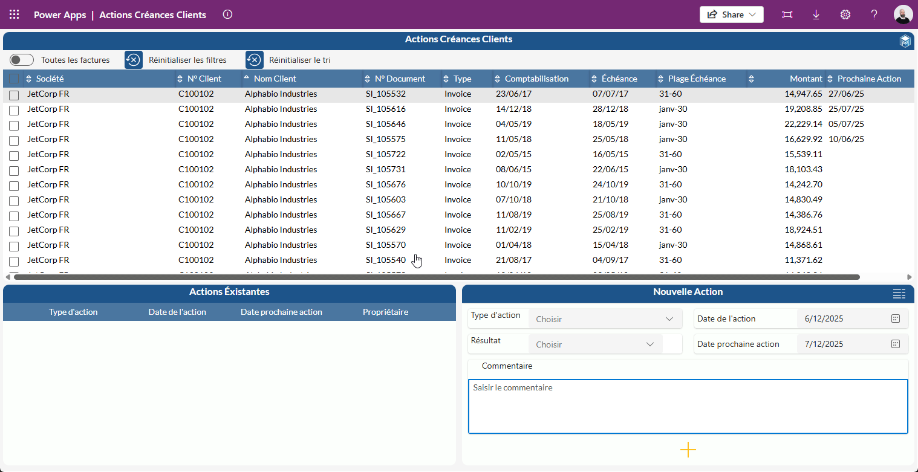Sort by N° Document column
Viewport: 918px width, 472px height.
(x=367, y=79)
